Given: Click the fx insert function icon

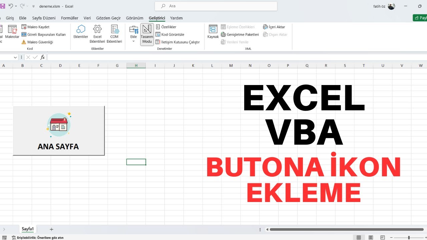Looking at the screenshot, I should pos(42,57).
